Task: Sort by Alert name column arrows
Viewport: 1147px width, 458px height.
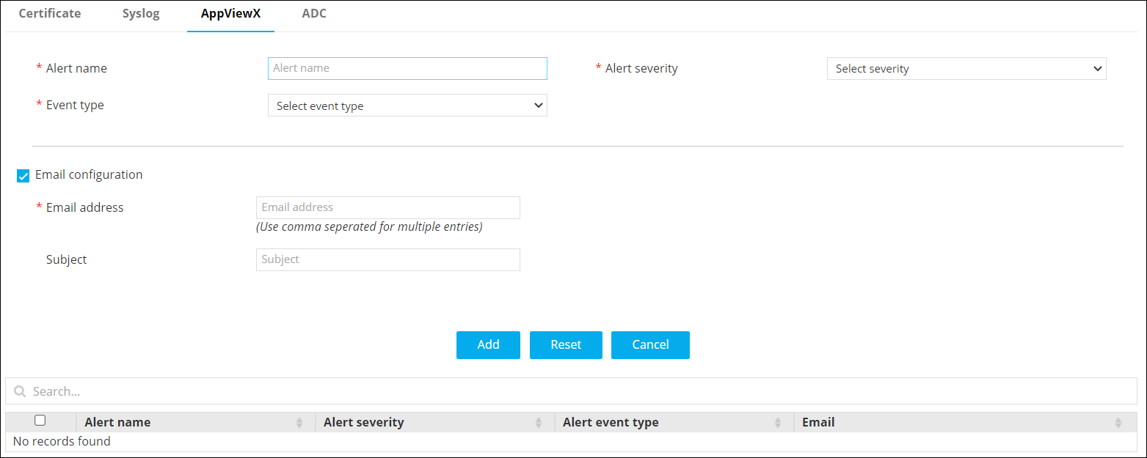Action: pyautogui.click(x=299, y=423)
